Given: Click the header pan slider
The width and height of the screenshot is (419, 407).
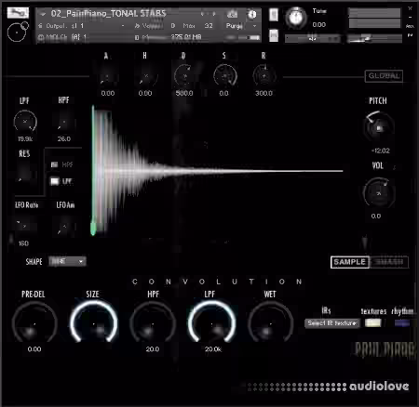Looking at the screenshot, I should pos(312,38).
